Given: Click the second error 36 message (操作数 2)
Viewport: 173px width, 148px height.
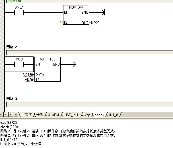Looking at the screenshot, I should 58,135.
